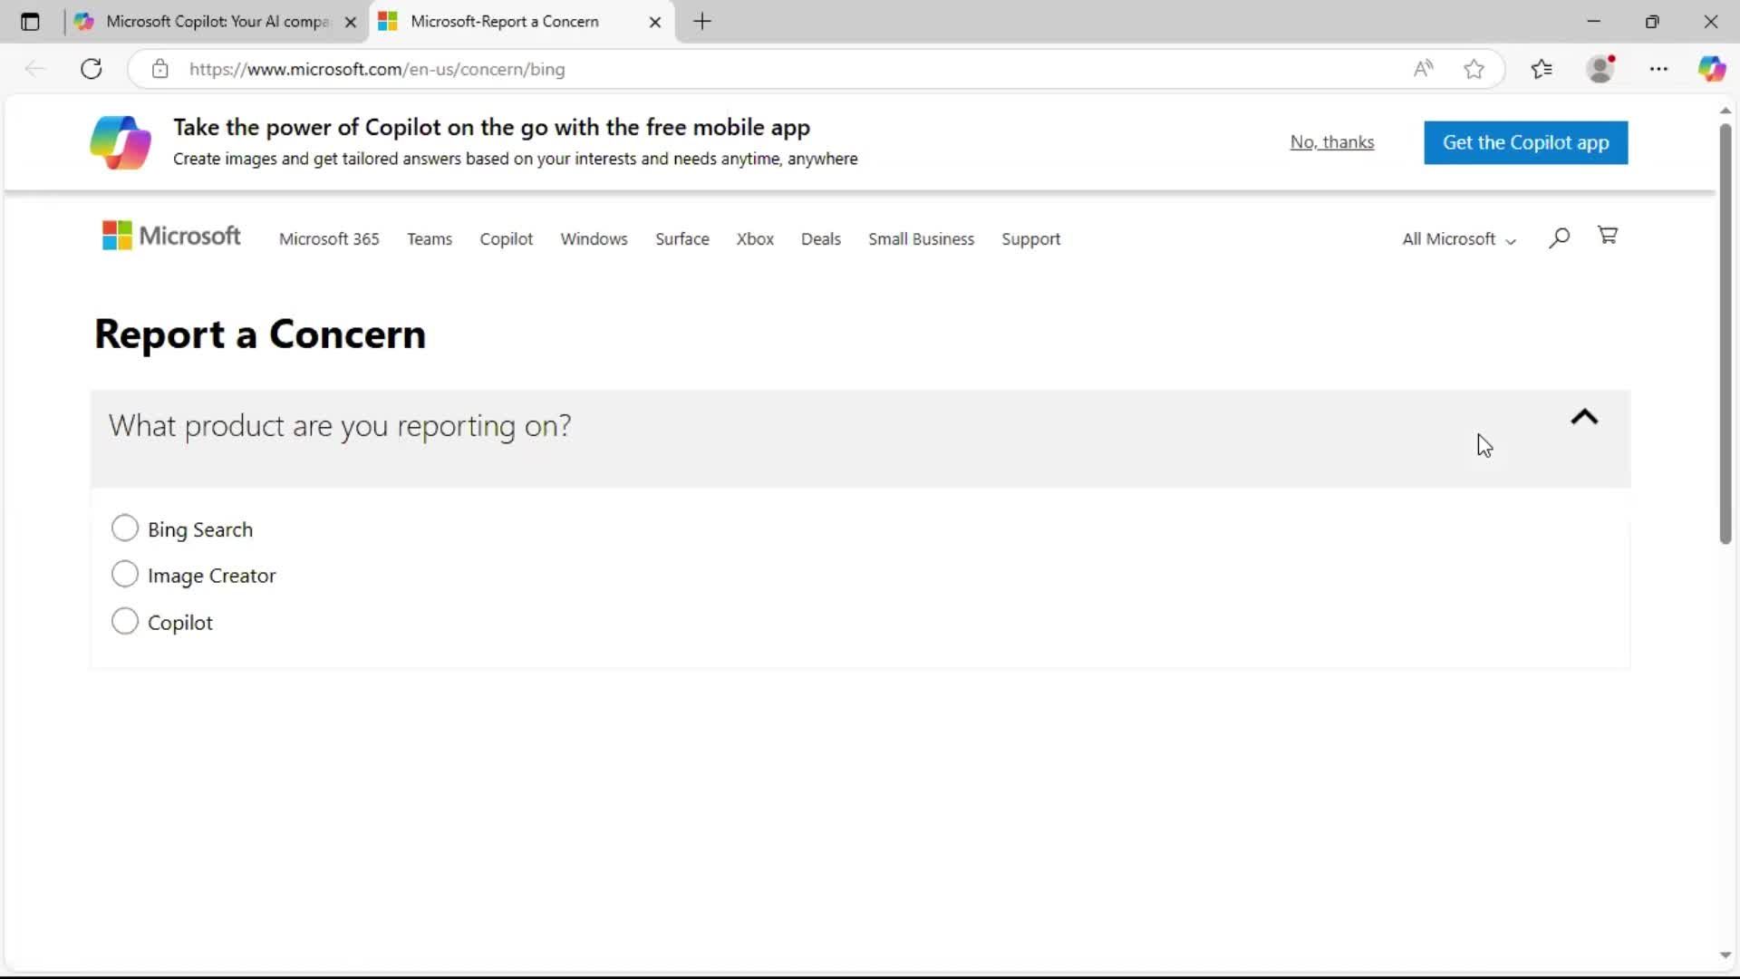This screenshot has width=1740, height=979.
Task: Minimize the browser window
Action: point(1594,22)
